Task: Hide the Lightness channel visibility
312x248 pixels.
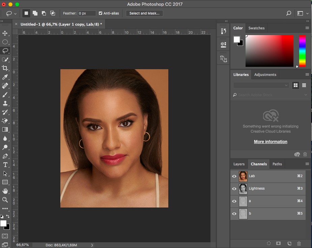Action: point(234,189)
